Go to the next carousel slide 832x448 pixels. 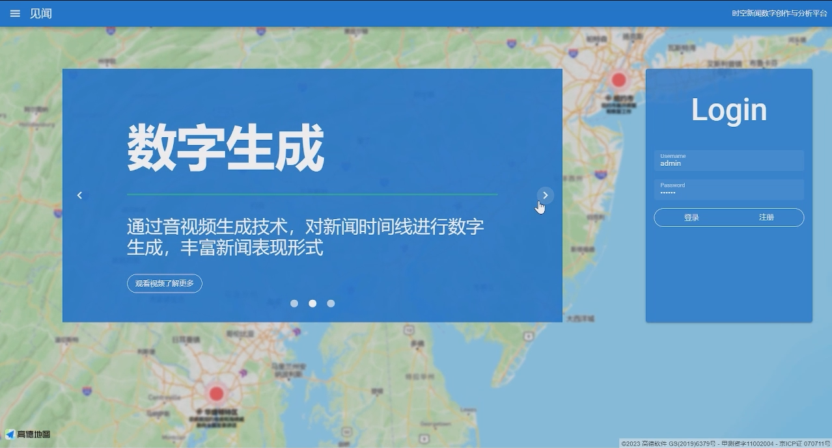click(x=546, y=195)
